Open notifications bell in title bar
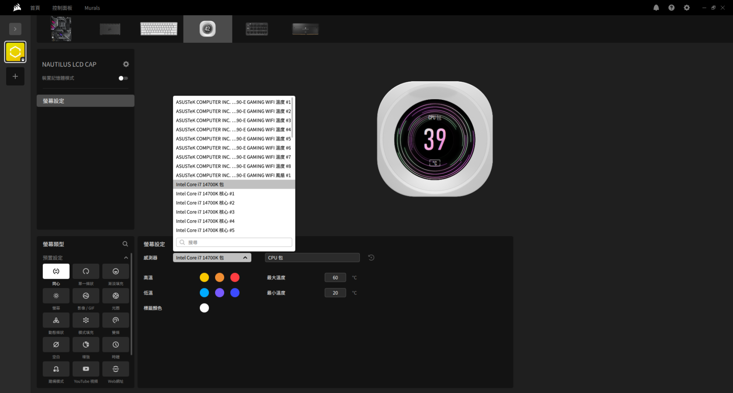The image size is (733, 393). tap(656, 8)
